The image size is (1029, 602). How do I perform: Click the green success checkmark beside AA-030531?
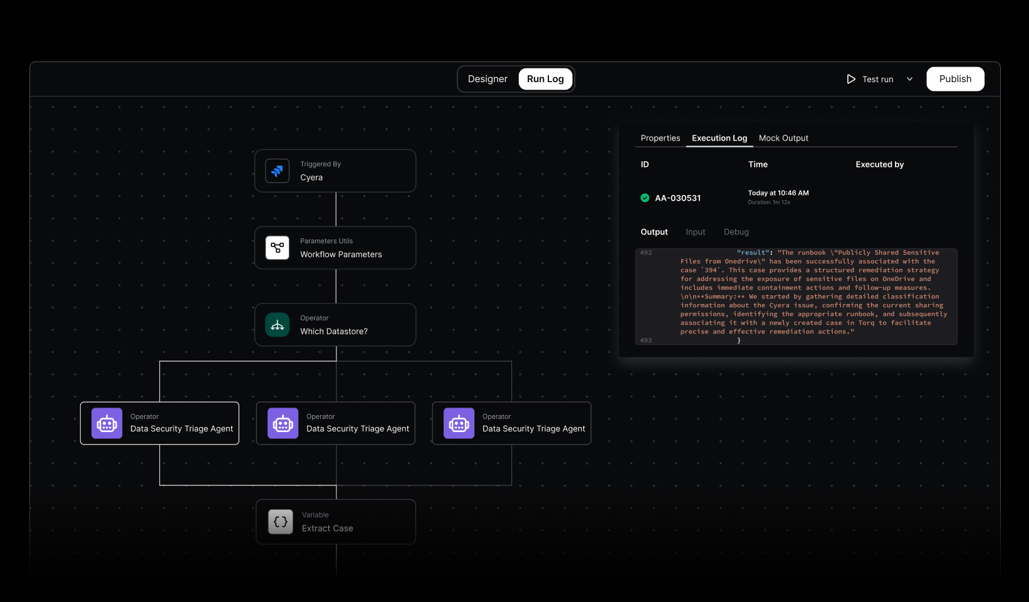pos(645,198)
